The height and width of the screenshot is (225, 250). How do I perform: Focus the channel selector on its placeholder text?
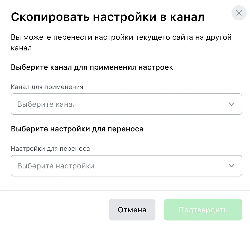coord(47,104)
